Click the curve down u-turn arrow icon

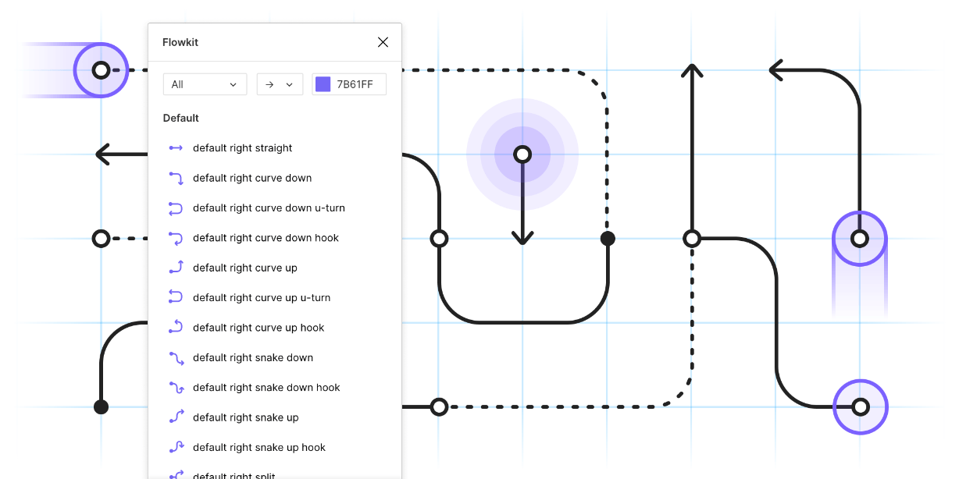176,208
